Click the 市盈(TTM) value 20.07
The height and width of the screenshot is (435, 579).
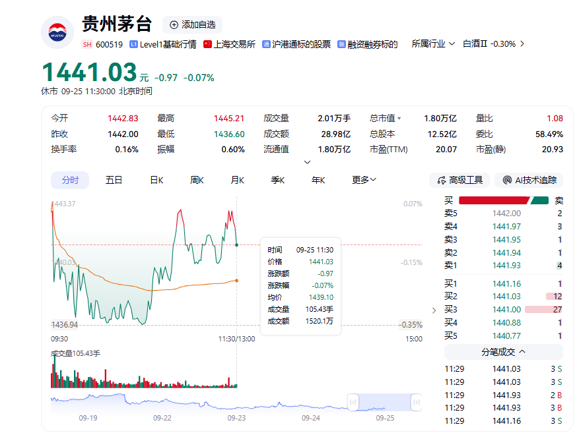(446, 150)
